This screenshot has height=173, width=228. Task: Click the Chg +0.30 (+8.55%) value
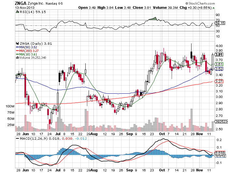coord(195,8)
